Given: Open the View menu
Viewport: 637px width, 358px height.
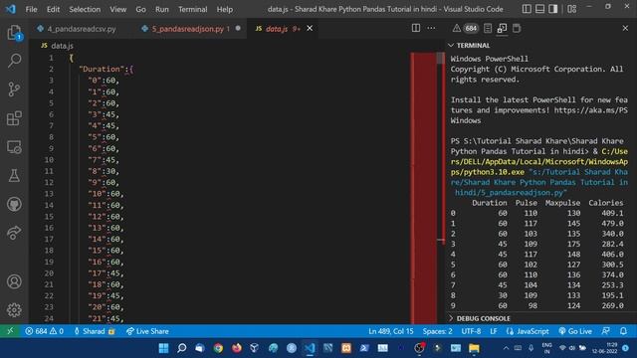Looking at the screenshot, I should [x=117, y=9].
